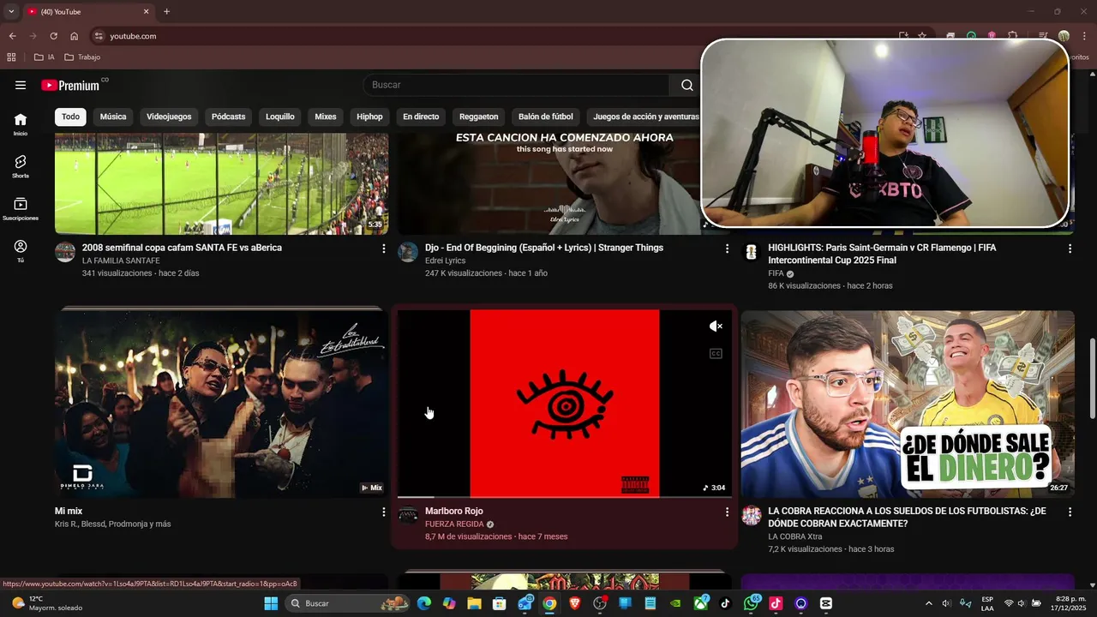
Task: Open the Tú profile section in the sidebar
Action: pyautogui.click(x=21, y=251)
